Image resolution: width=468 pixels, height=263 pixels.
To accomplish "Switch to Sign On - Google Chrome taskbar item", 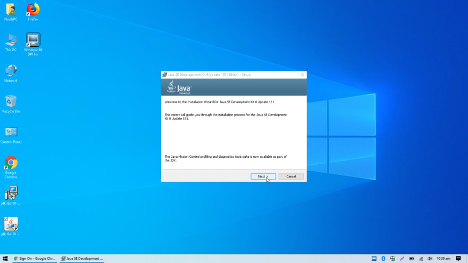I will point(35,259).
